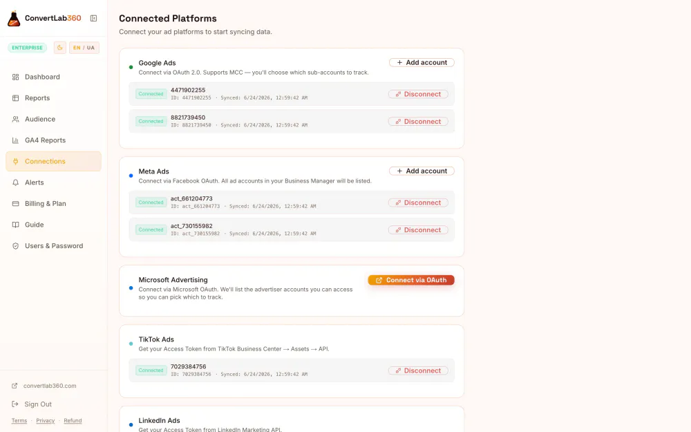Click the Alerts bell icon

pyautogui.click(x=15, y=182)
